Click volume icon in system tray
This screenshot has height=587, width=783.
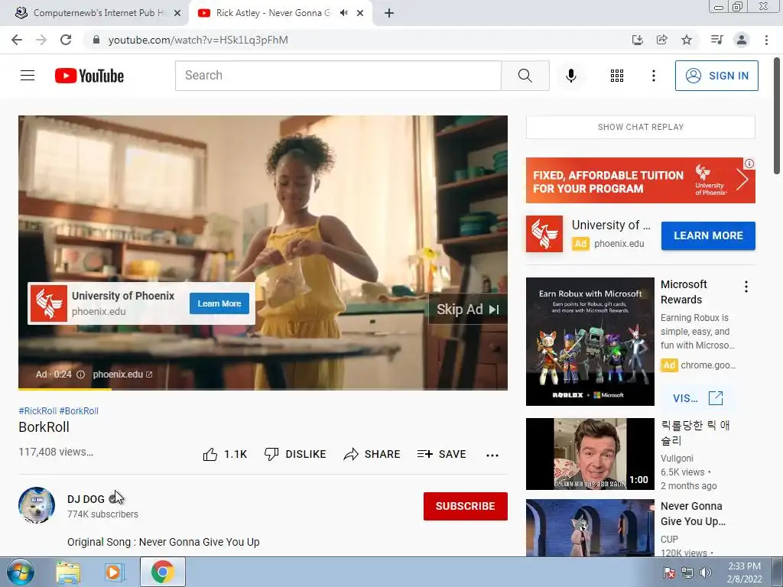tap(705, 572)
